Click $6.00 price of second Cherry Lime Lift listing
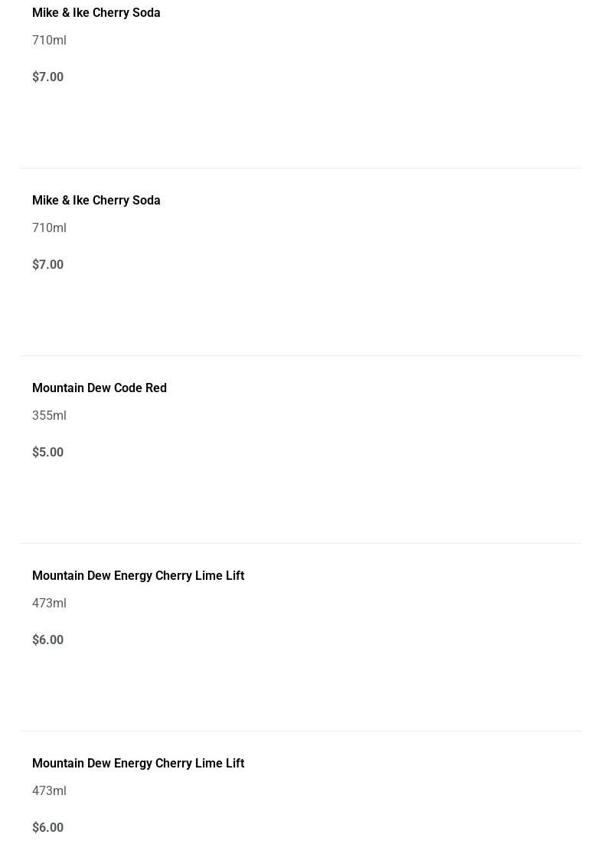Screen dimensions: 601x841 click(47, 828)
